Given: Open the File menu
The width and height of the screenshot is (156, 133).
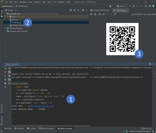Looking at the screenshot, I should pyautogui.click(x=6, y=2).
